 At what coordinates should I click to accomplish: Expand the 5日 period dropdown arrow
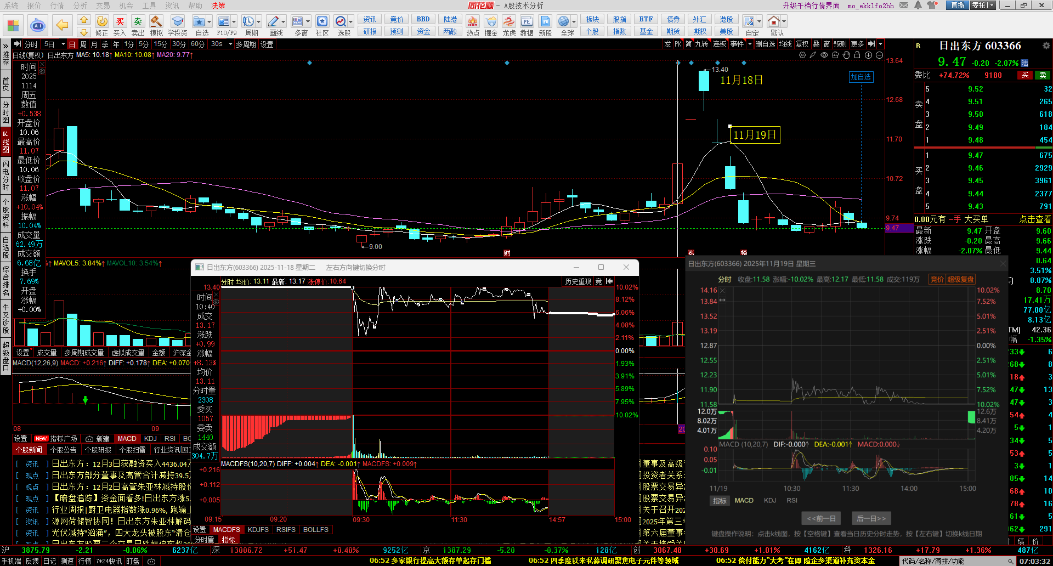63,44
